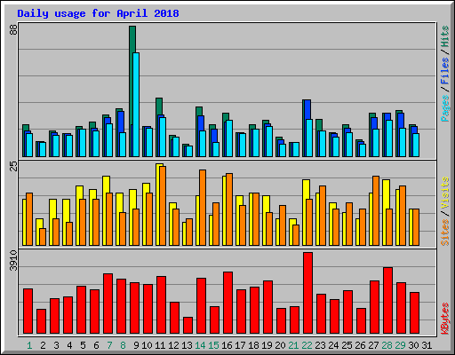Click the cyan 'Pages' legend label
The width and height of the screenshot is (455, 355).
coord(445,108)
